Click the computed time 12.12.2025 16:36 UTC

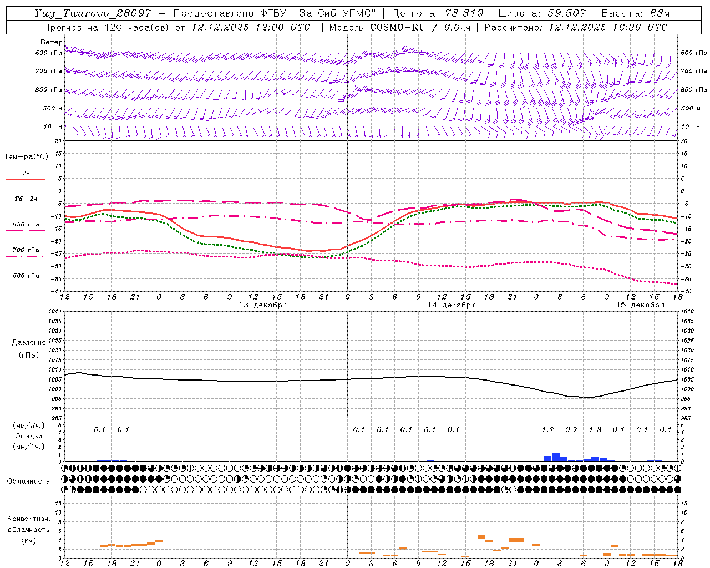608,27
